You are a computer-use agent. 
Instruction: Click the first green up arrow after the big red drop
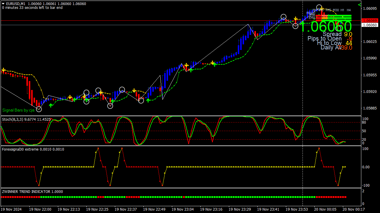(51, 105)
